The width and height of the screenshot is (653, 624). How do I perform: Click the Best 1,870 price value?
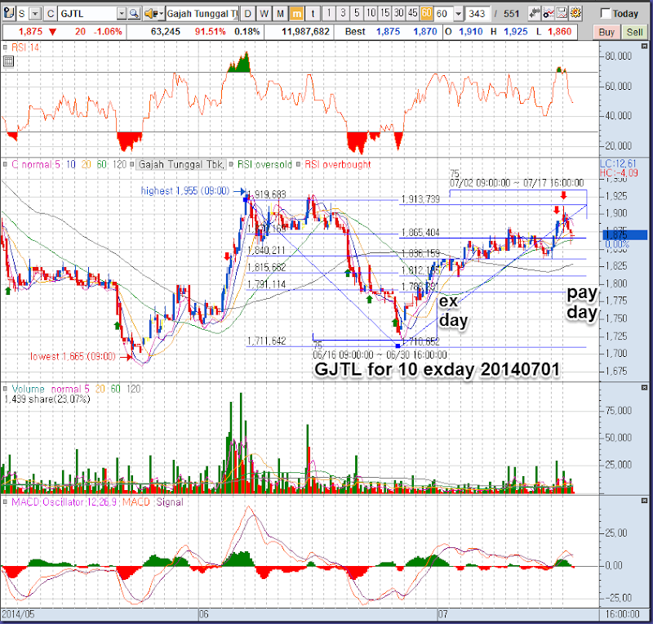click(424, 32)
